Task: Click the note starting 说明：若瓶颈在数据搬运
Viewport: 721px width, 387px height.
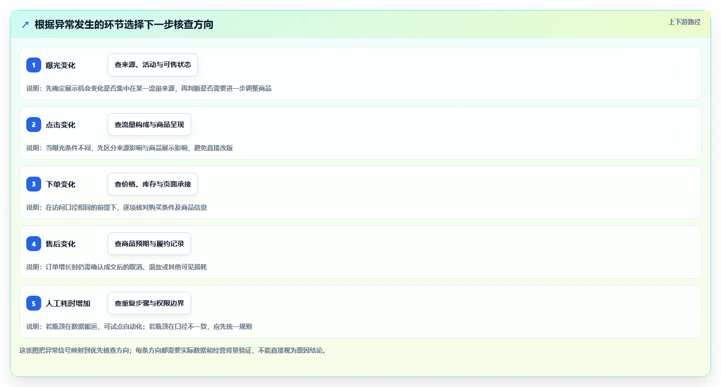Action: [139, 326]
